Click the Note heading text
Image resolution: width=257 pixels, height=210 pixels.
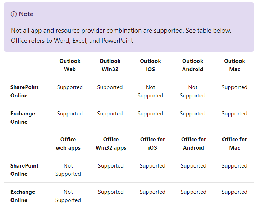[26, 14]
